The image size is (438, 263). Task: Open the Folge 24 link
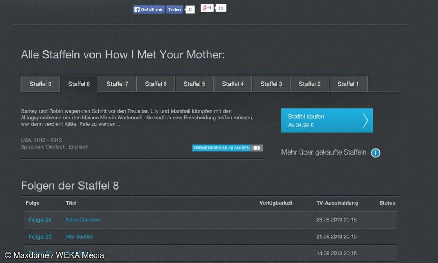(40, 220)
